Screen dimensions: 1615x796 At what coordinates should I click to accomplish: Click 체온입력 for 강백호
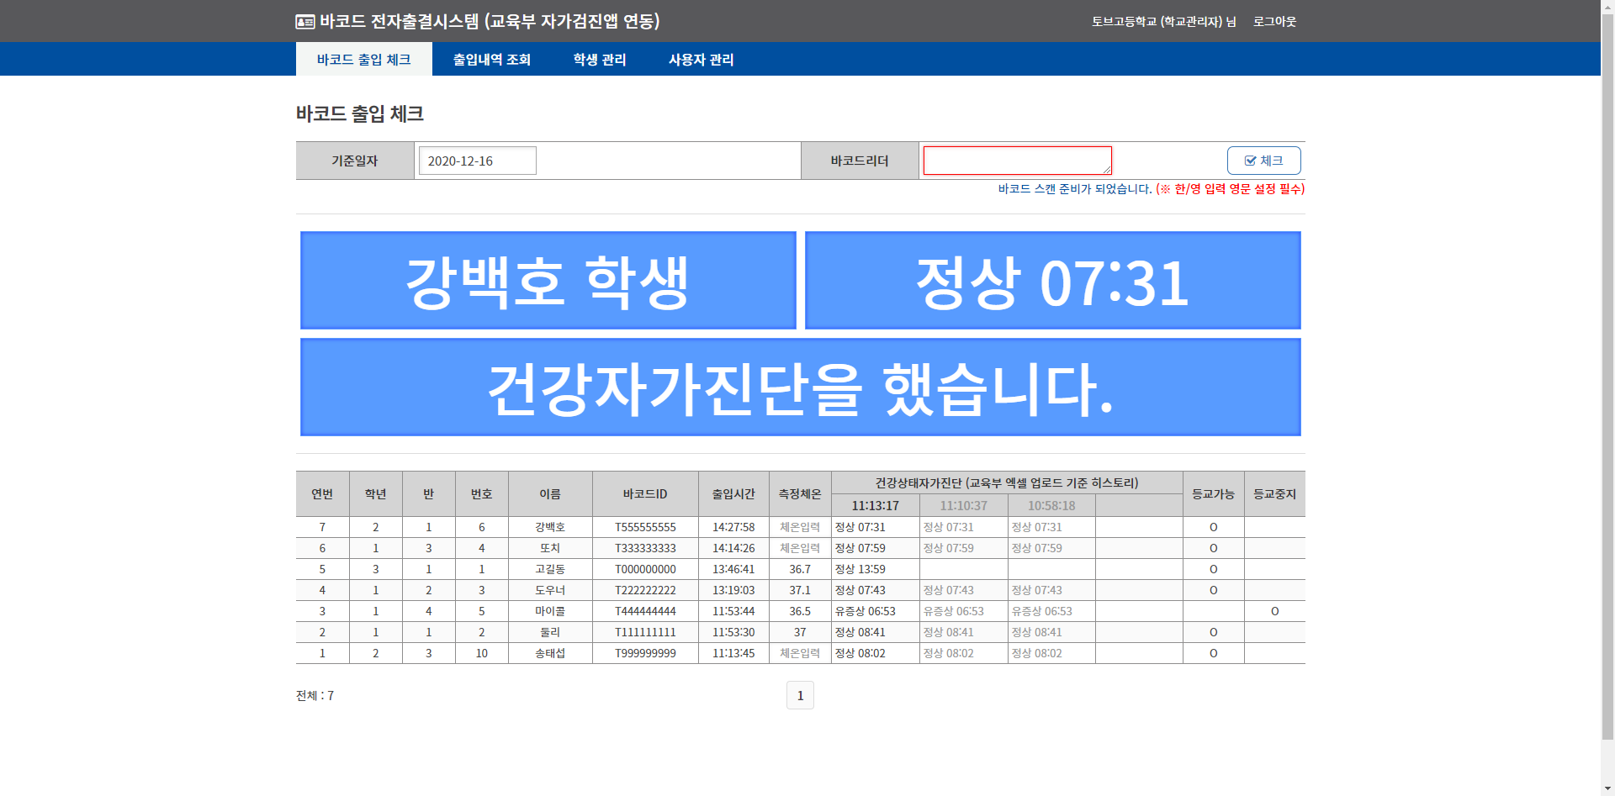[x=799, y=527]
